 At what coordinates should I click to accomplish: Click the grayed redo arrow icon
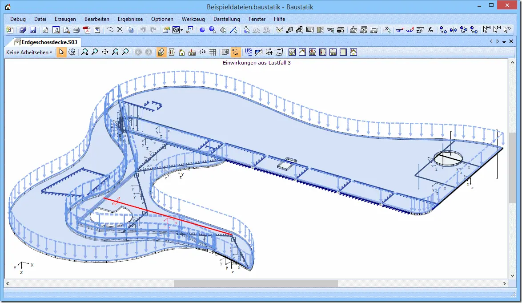[x=153, y=30]
